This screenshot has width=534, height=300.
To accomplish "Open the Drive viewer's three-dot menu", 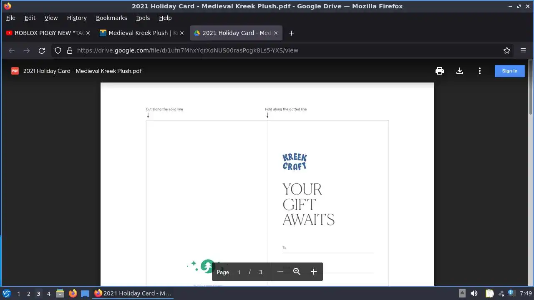I will (x=480, y=71).
